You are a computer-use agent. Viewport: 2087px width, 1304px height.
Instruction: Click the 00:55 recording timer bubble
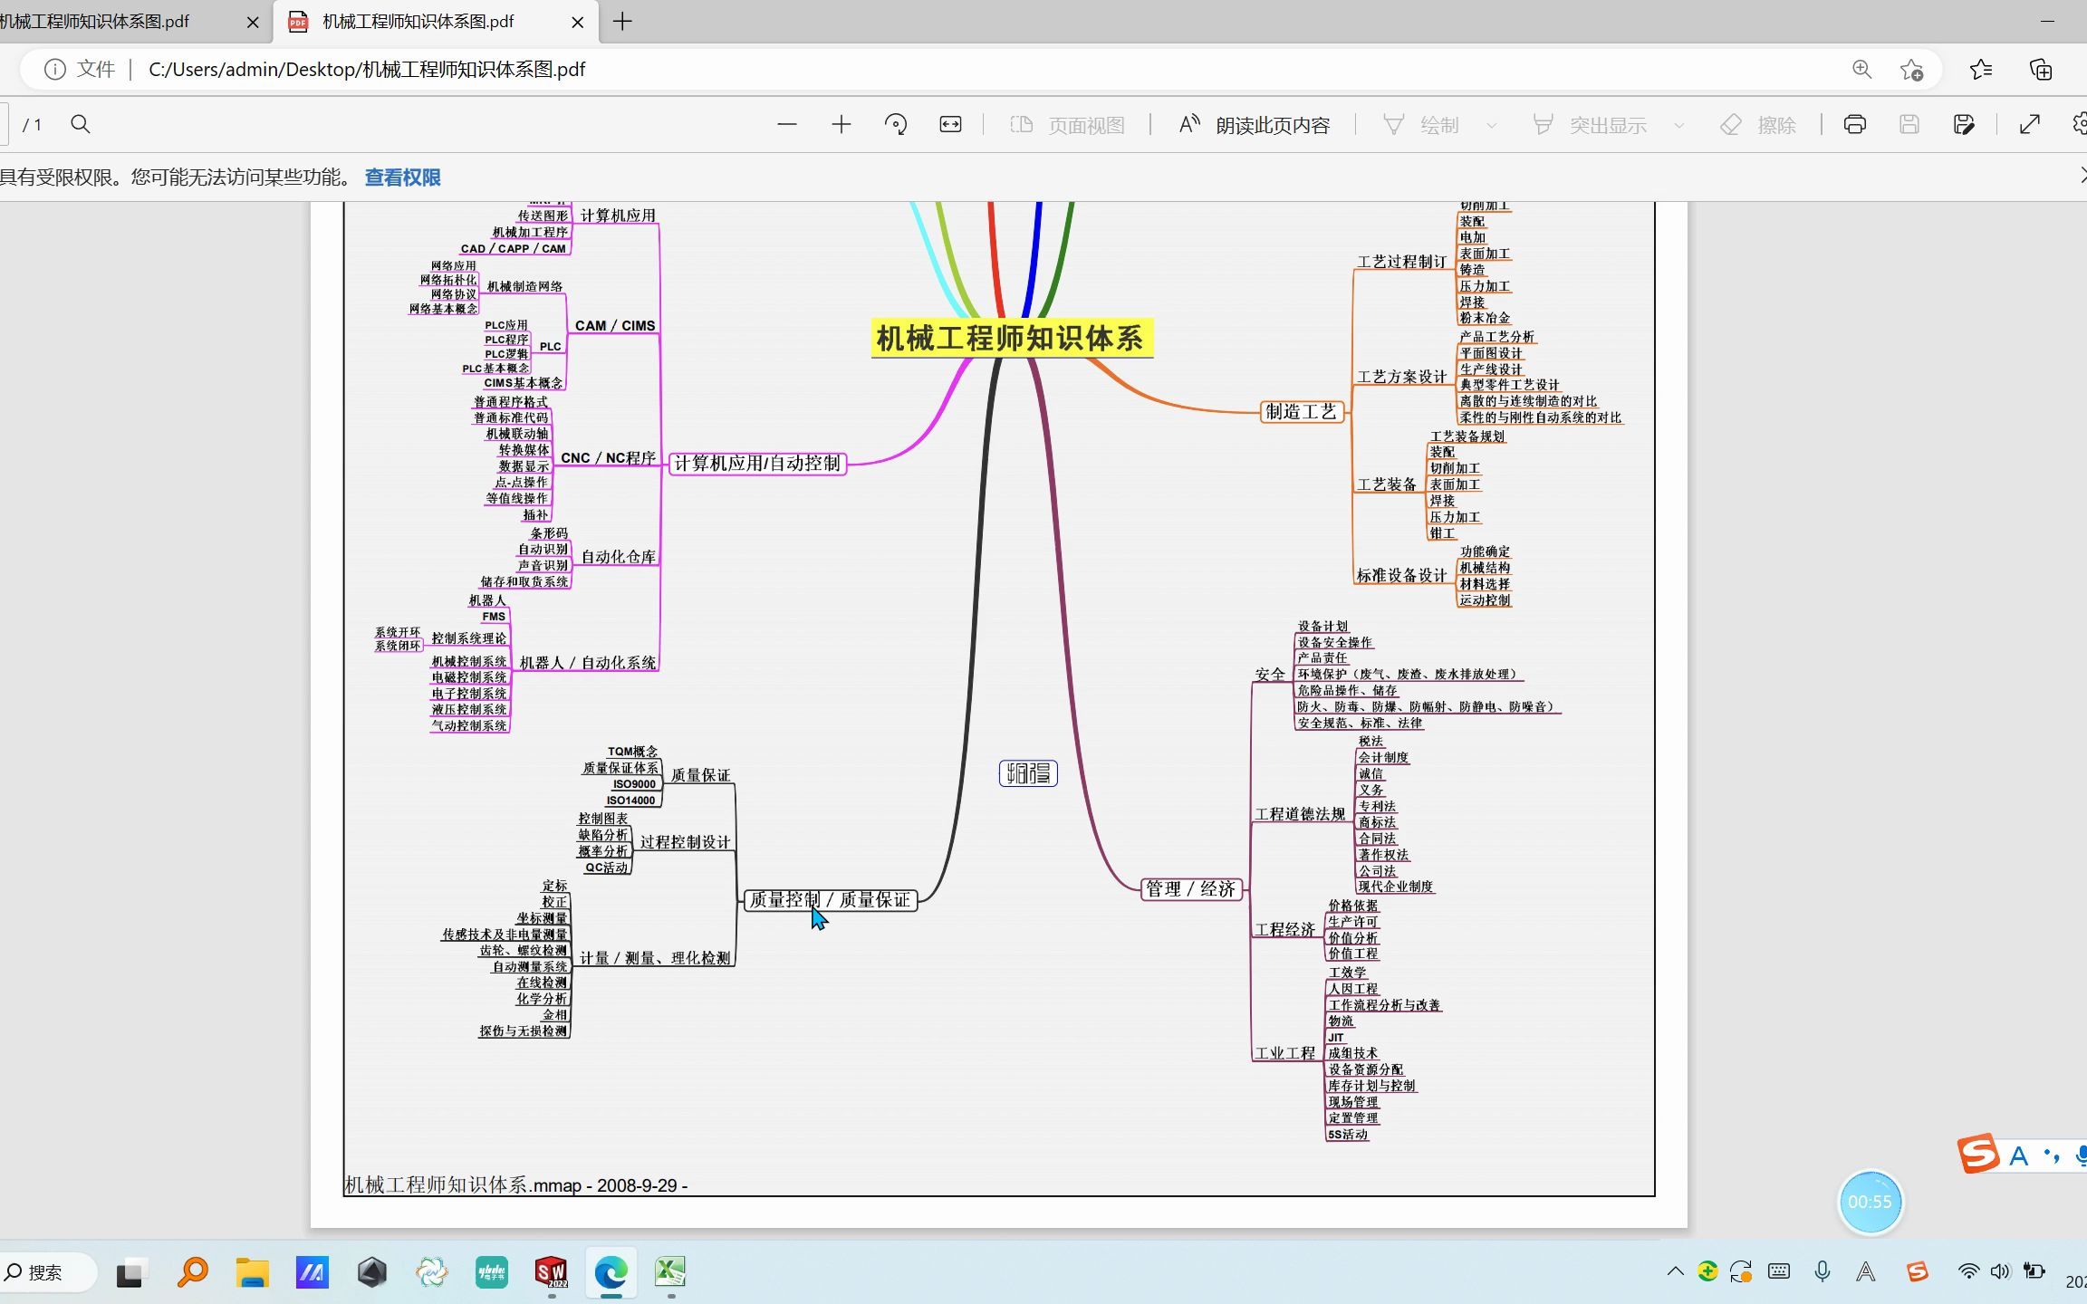[x=1870, y=1203]
